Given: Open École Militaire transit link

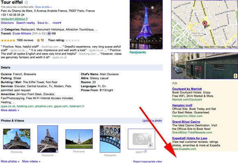Looking at the screenshot, I should pos(22,34).
